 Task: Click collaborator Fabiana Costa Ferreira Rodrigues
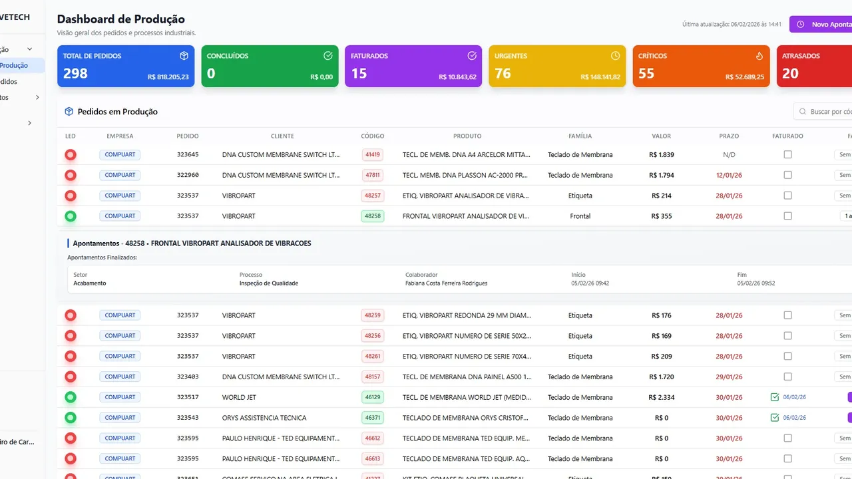(x=446, y=283)
